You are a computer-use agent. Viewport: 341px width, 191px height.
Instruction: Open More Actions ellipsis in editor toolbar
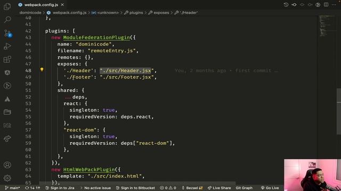334,5
